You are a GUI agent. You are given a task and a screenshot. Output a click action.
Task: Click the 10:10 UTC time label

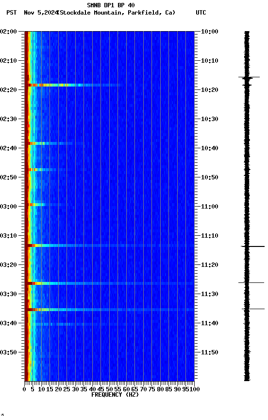210,61
